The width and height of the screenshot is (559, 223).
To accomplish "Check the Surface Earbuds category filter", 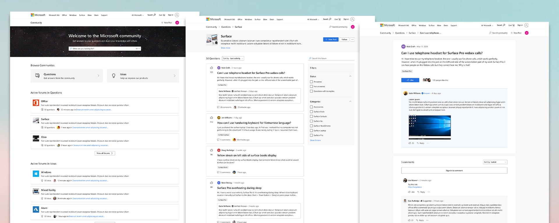I will coord(312,116).
